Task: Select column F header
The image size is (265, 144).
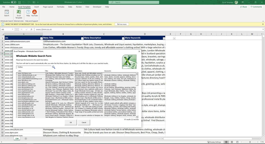Action: (x=181, y=34)
